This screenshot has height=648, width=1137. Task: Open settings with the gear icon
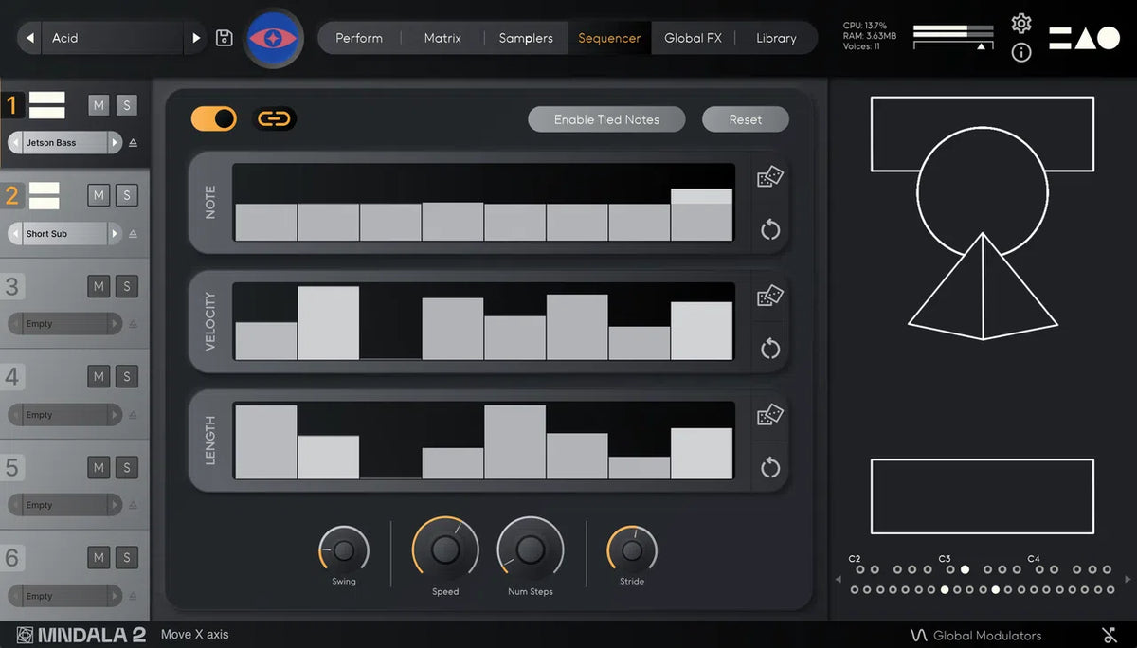point(1020,24)
